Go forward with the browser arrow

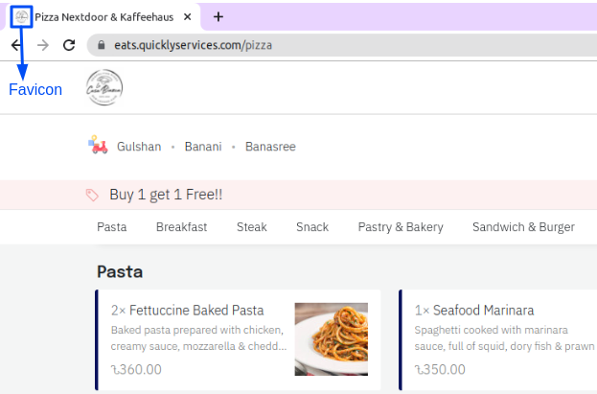point(42,45)
